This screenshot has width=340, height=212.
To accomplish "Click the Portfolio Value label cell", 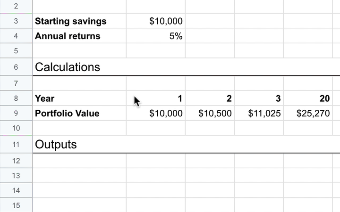I will pyautogui.click(x=79, y=113).
